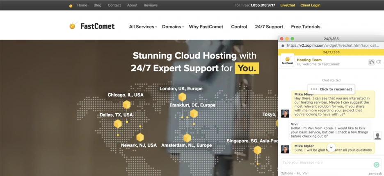Click Mike Myler's avatar beside last message
Image resolution: width=384 pixels, height=176 pixels.
coord(285,149)
